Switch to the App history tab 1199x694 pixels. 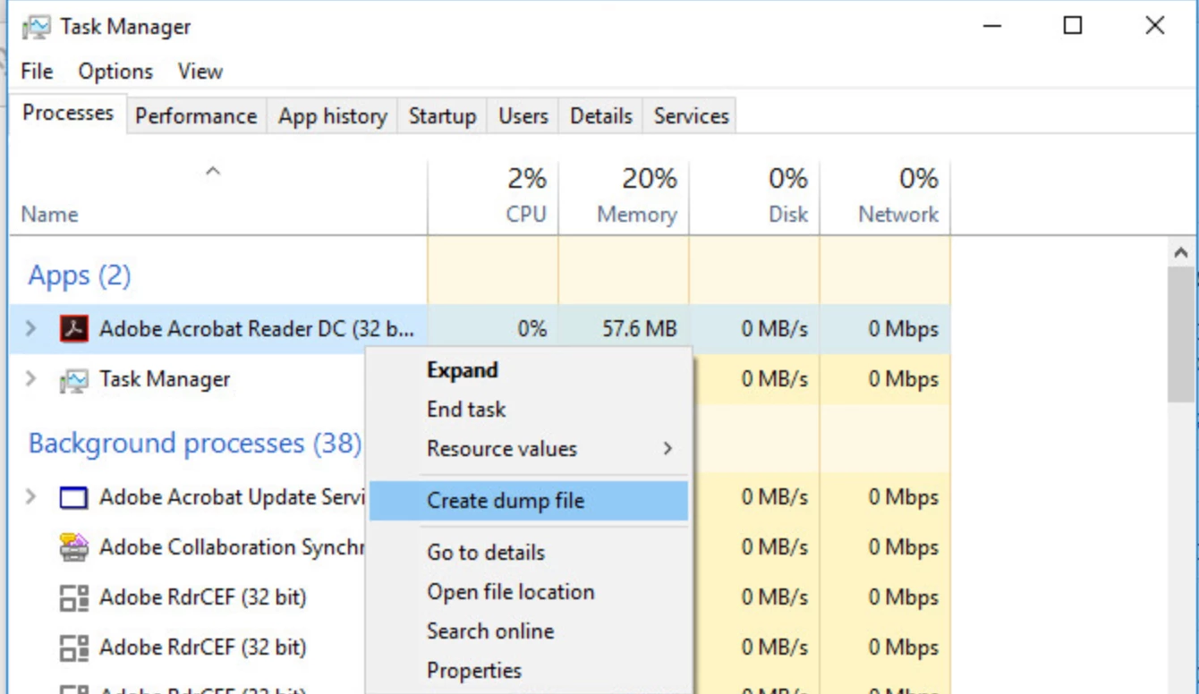pyautogui.click(x=333, y=116)
